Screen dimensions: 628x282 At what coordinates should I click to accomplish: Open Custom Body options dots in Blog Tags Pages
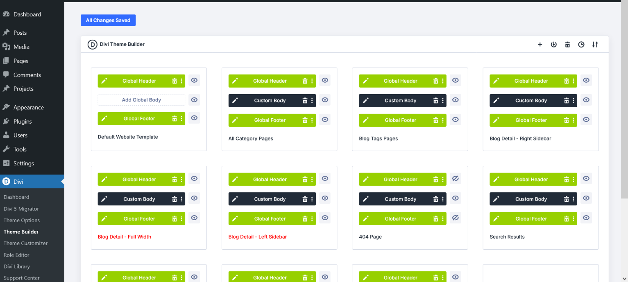coord(443,101)
